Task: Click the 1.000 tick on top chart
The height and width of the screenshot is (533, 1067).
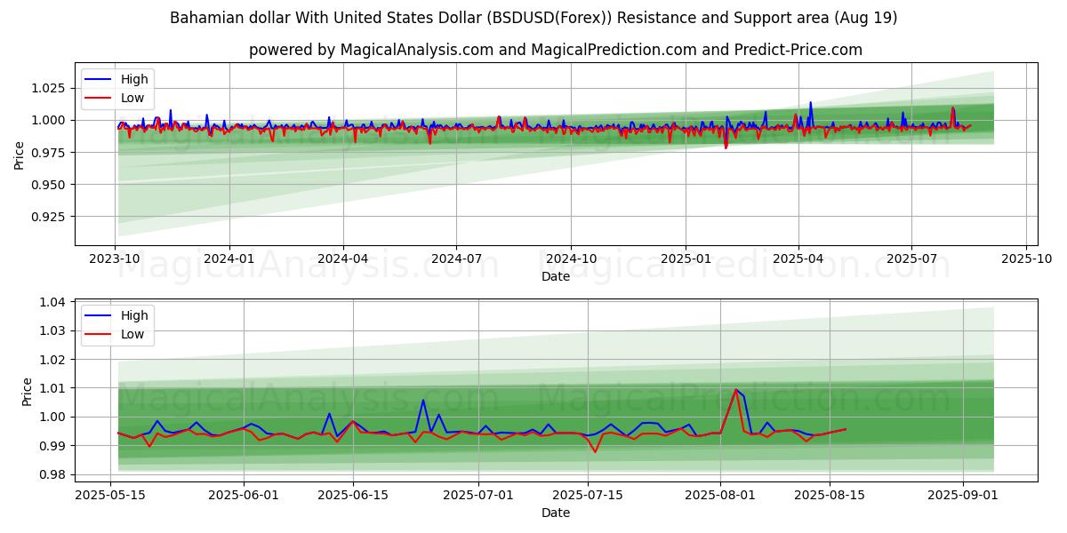Action: pyautogui.click(x=49, y=120)
